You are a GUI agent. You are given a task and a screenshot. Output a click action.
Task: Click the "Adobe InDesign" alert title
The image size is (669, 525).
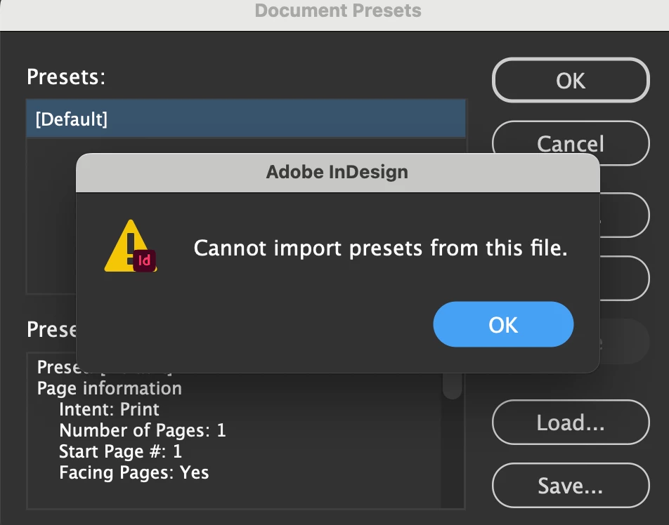[x=337, y=172]
